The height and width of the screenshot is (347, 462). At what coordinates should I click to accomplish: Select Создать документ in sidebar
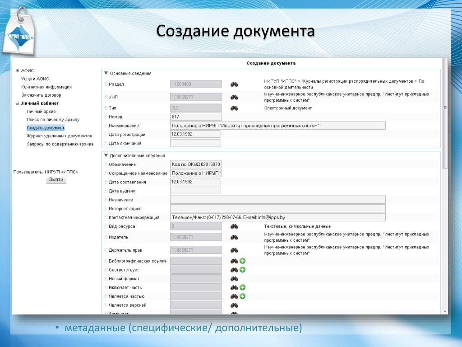tap(46, 128)
